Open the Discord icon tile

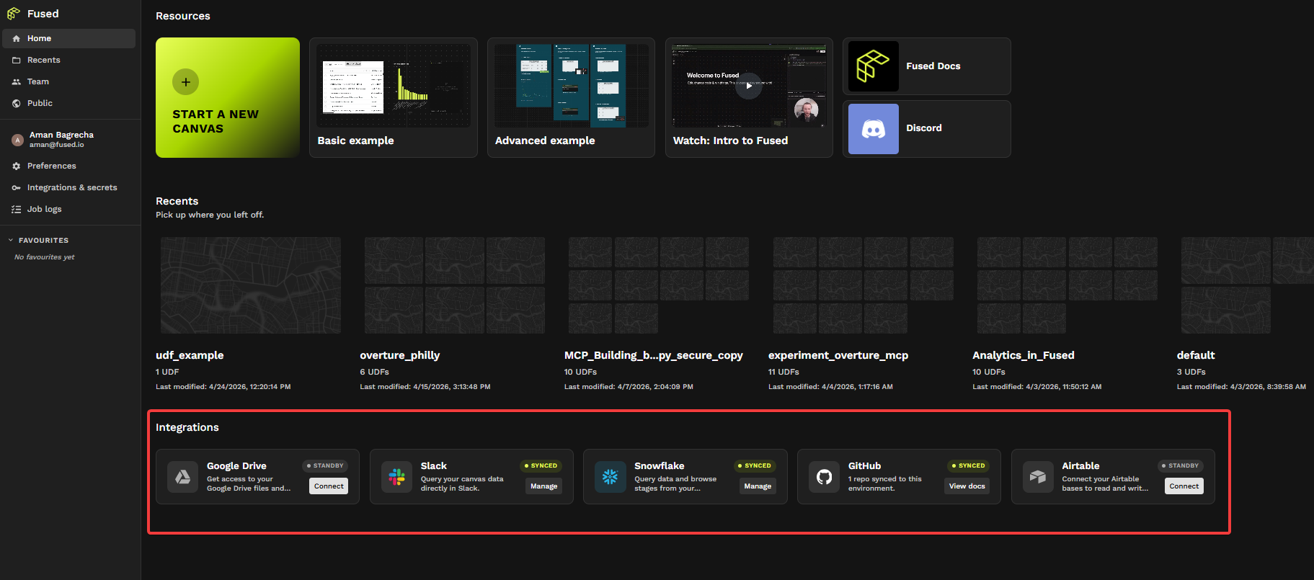pyautogui.click(x=873, y=129)
